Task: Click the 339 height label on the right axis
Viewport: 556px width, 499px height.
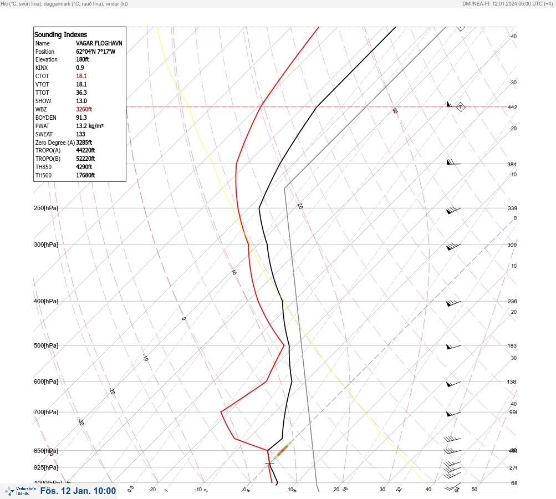Action: (x=512, y=208)
